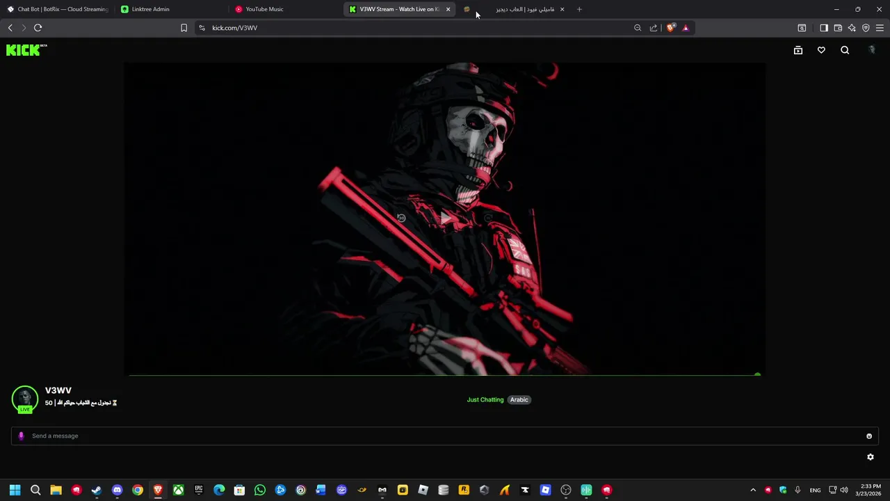Screen dimensions: 890x501
Task: Open Kick search via magnifier icon
Action: pos(845,50)
